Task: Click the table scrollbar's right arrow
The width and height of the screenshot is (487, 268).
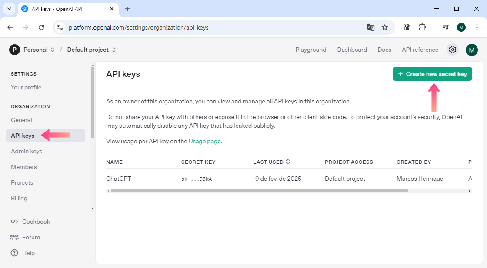Action: (x=470, y=191)
